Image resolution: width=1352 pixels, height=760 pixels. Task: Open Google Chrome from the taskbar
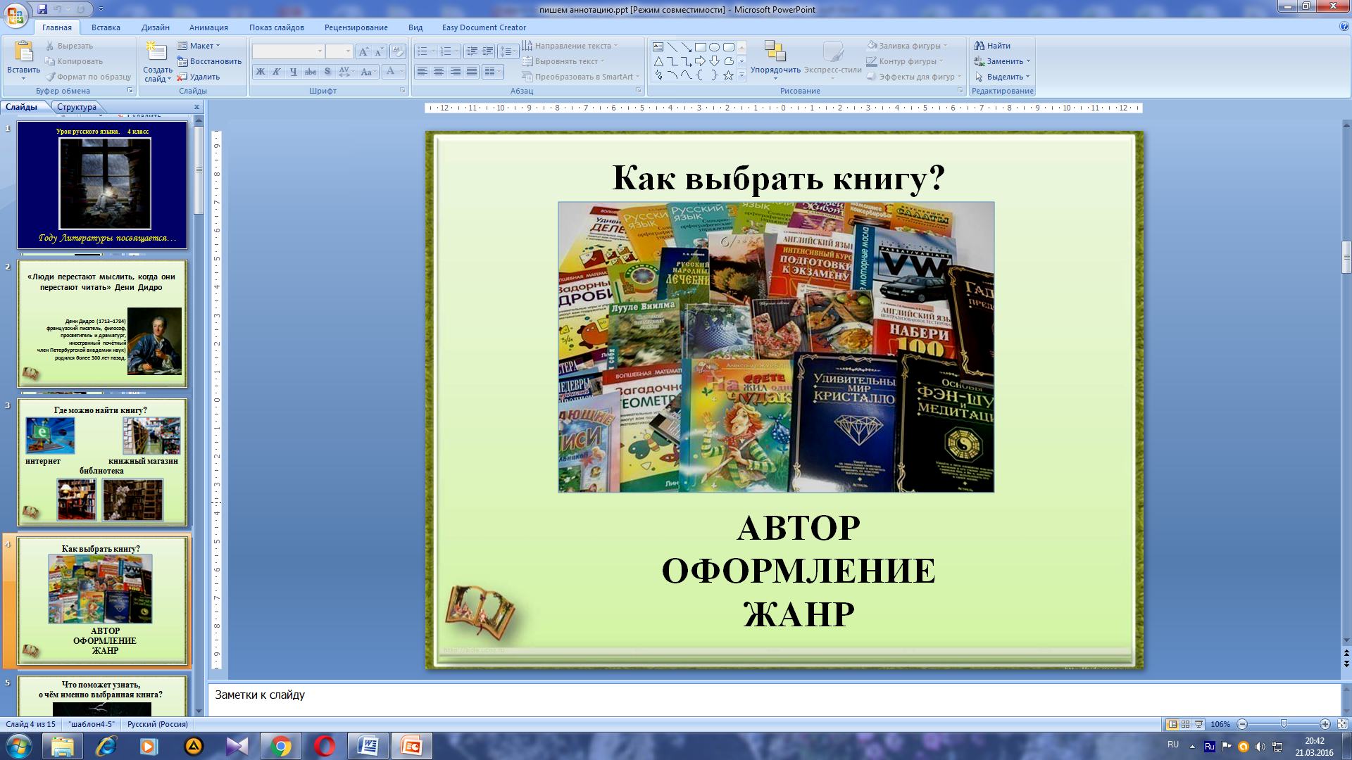[x=281, y=746]
